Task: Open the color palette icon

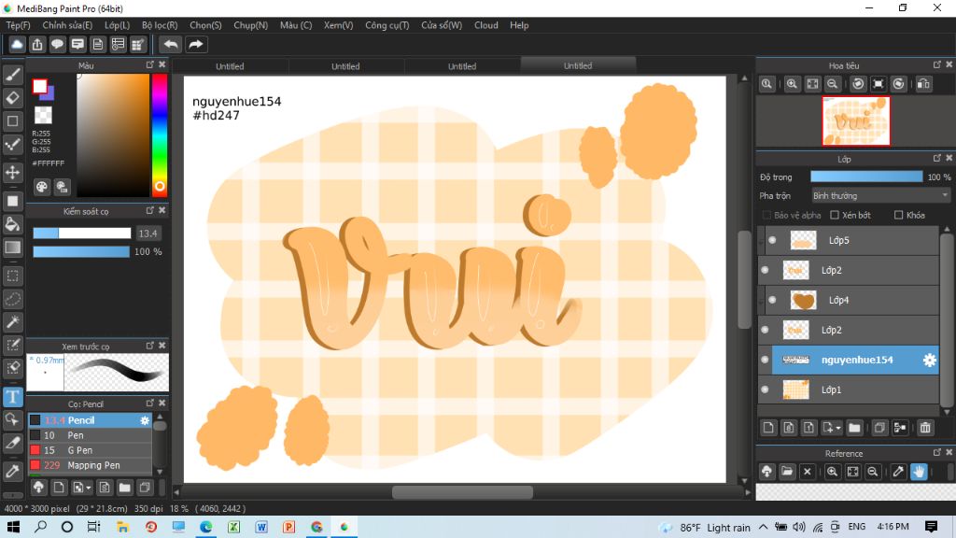Action: (41, 187)
